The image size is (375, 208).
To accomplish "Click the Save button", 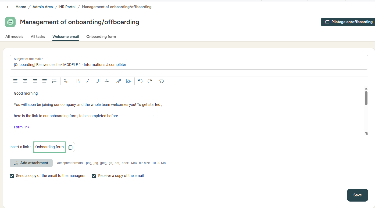I will 357,195.
